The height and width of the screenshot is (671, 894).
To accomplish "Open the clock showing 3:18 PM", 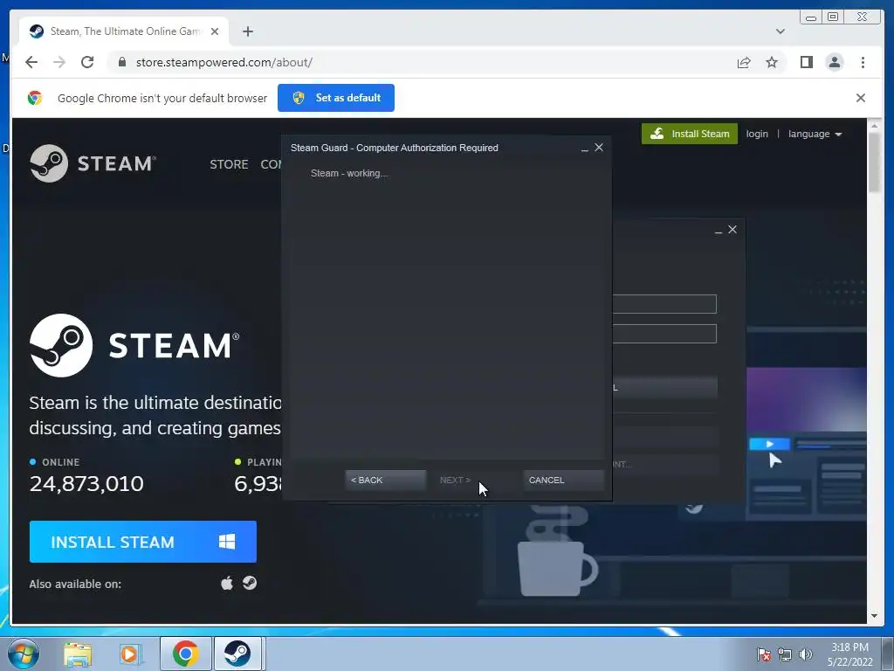I will pyautogui.click(x=849, y=654).
